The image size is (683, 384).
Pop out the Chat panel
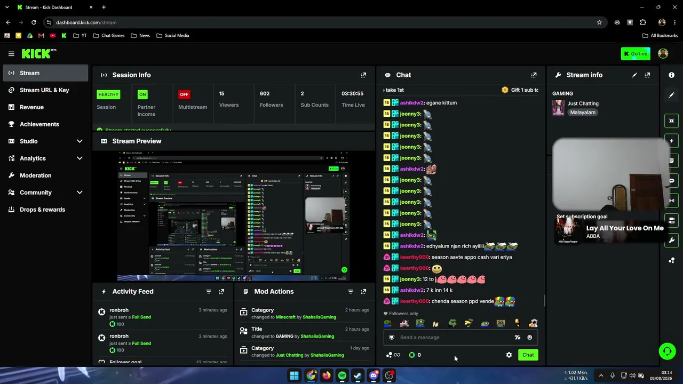tap(534, 75)
